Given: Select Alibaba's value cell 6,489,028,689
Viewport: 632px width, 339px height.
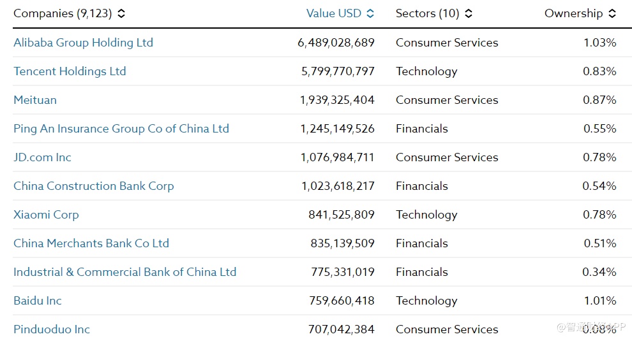Looking at the screenshot, I should [336, 43].
